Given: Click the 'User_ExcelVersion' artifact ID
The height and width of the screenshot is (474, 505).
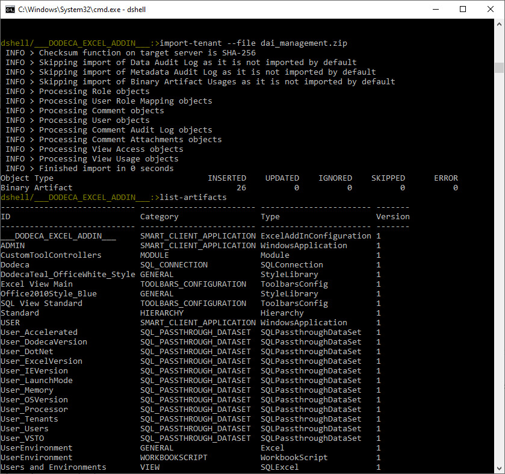Looking at the screenshot, I should [42, 361].
